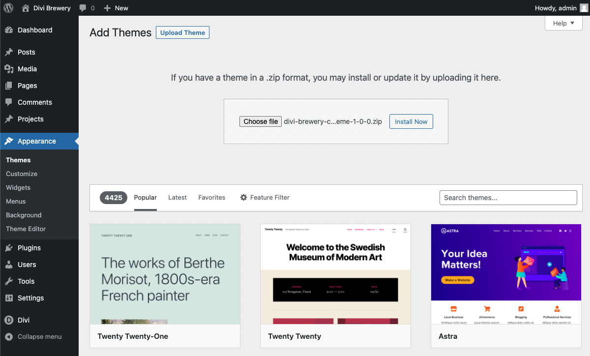Click the Dashboard gauge icon
The image size is (590, 356).
(x=9, y=30)
